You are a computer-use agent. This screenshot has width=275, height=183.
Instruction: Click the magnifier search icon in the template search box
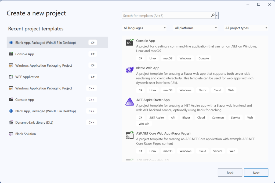click(213, 15)
